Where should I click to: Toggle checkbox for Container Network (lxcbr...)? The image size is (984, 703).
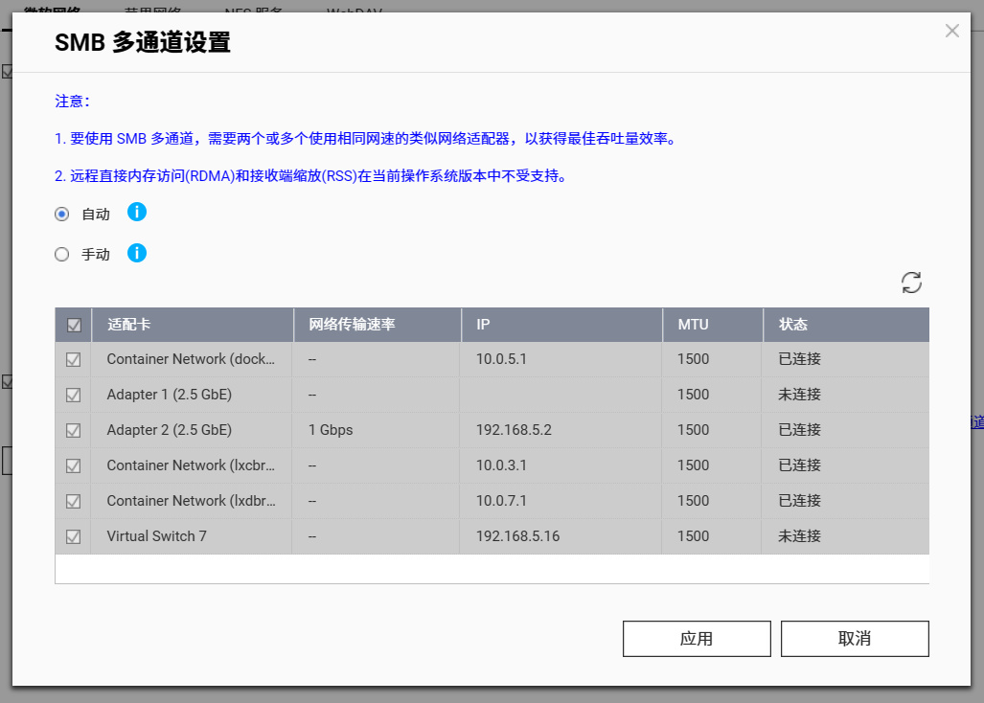[x=74, y=465]
